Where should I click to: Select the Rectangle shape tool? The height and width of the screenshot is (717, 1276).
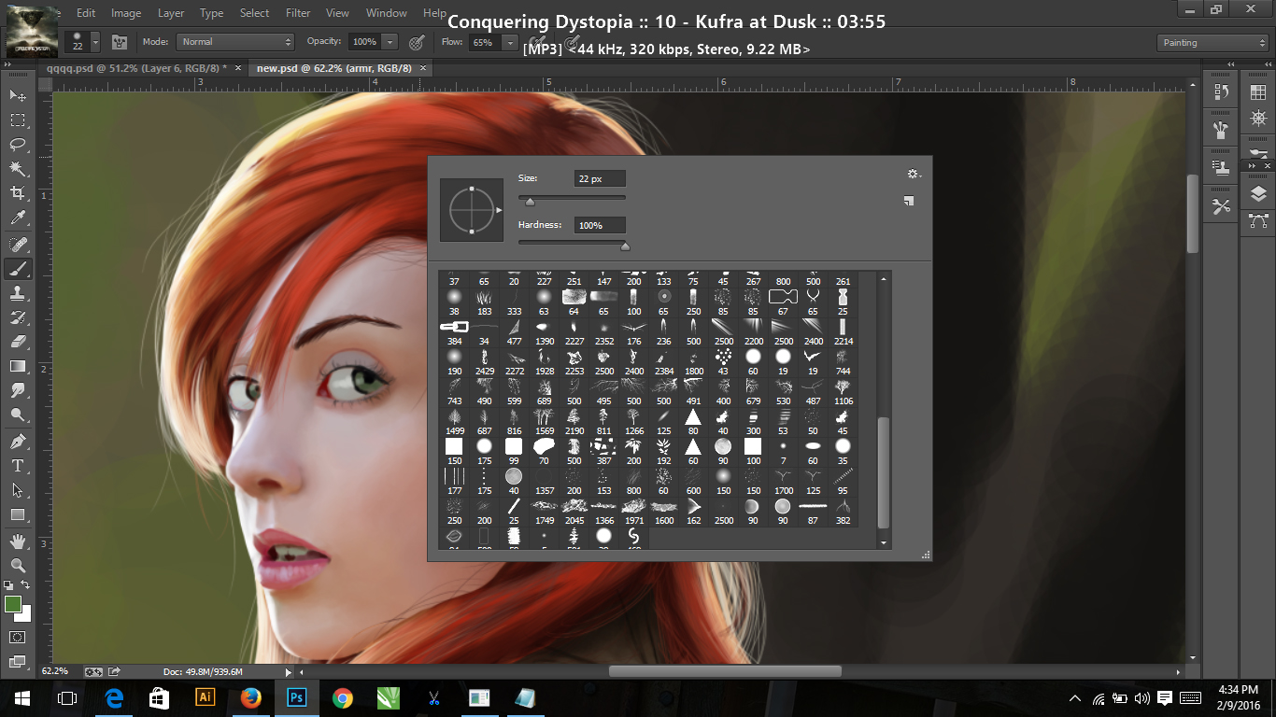pos(18,514)
